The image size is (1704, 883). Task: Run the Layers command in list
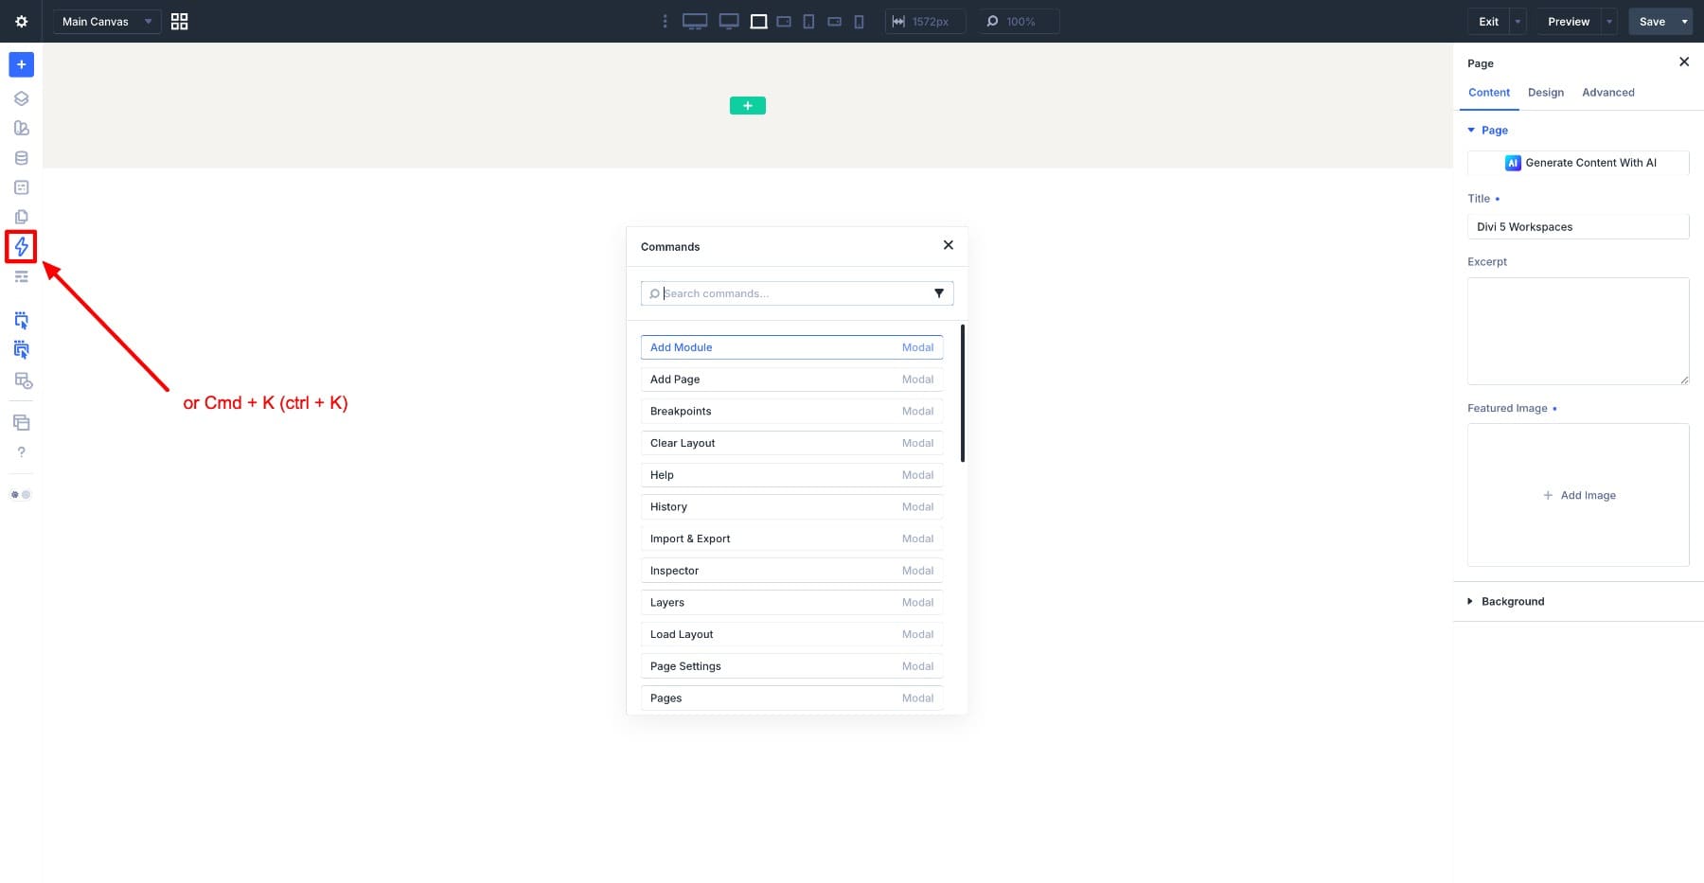tap(791, 603)
